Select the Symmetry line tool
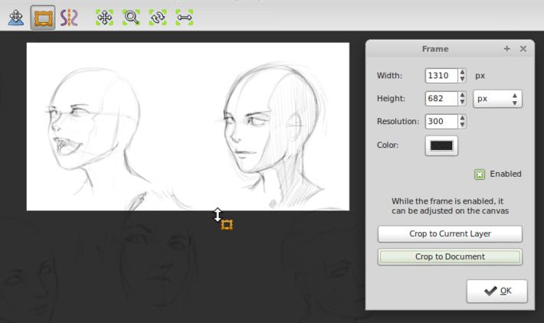 70,18
